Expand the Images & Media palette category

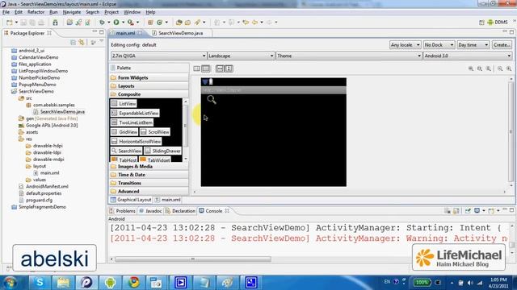coord(149,167)
